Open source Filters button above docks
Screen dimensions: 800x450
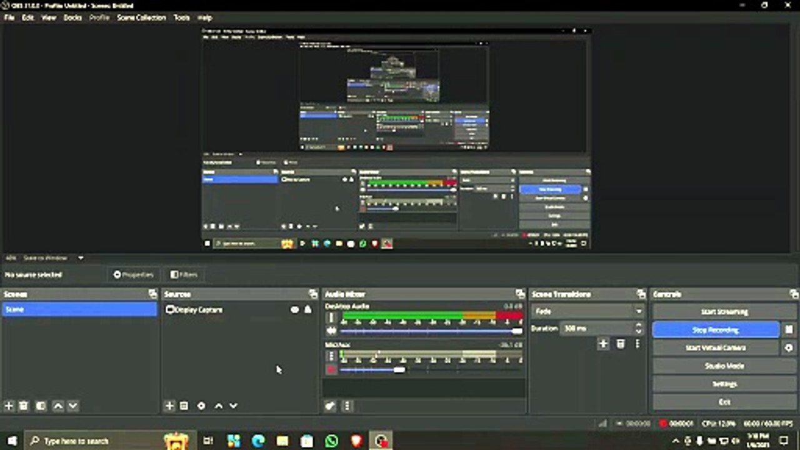click(x=184, y=274)
